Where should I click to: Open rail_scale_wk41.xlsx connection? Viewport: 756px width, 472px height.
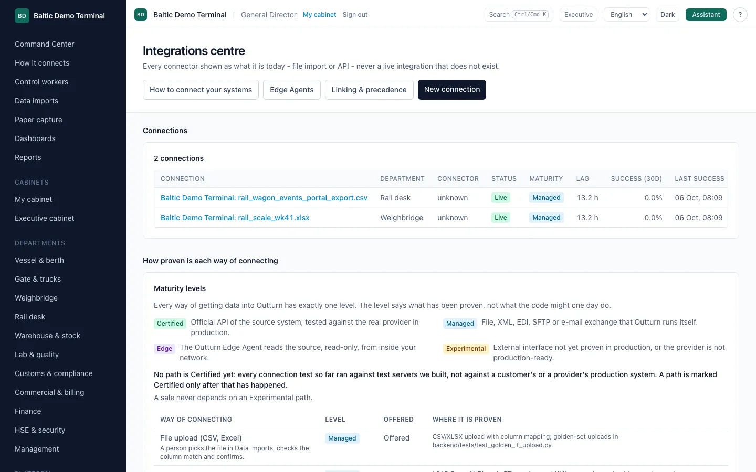click(x=235, y=218)
